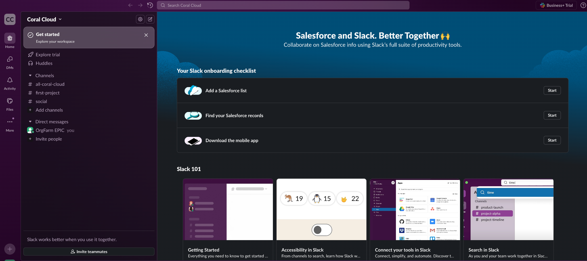Toggle the accessibility switch in Slack 101 card
Image resolution: width=587 pixels, height=261 pixels.
click(322, 230)
